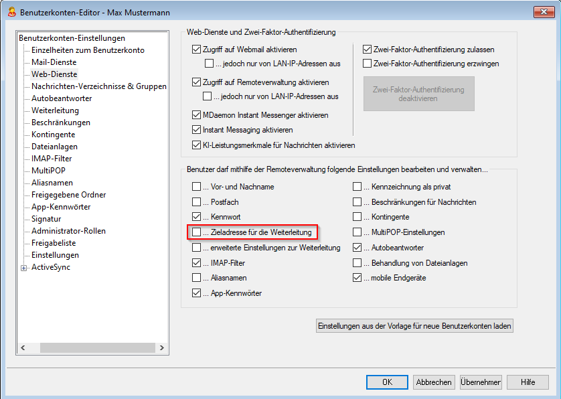Expand the ActiveSync tree node
The width and height of the screenshot is (561, 399).
[25, 268]
